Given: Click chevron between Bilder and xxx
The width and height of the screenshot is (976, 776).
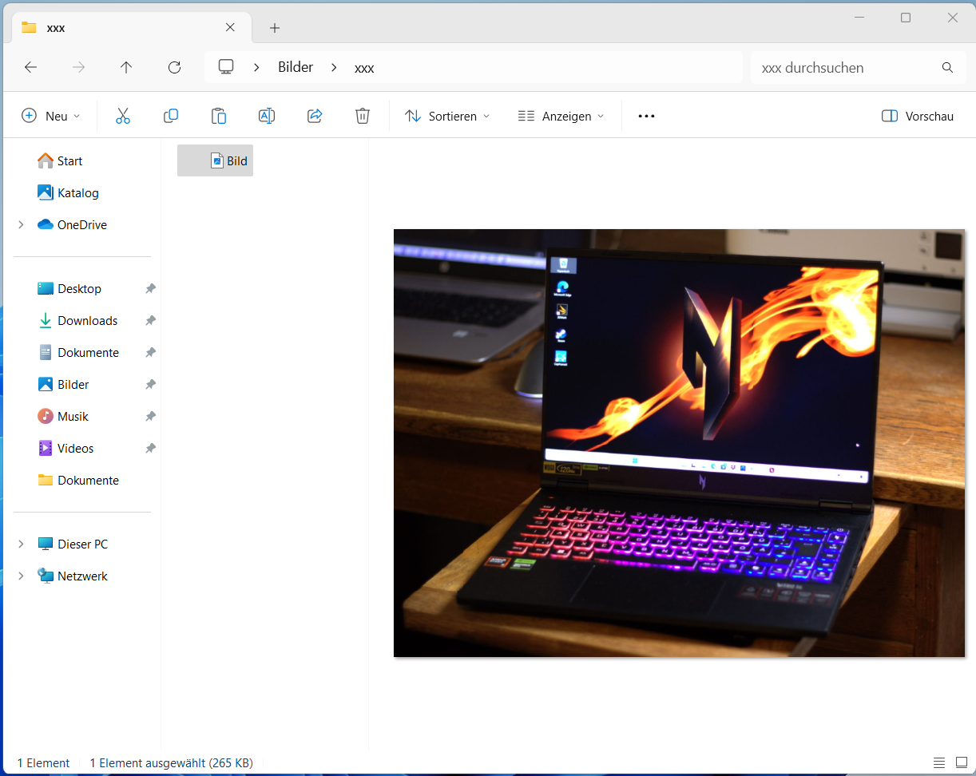Looking at the screenshot, I should [x=333, y=68].
